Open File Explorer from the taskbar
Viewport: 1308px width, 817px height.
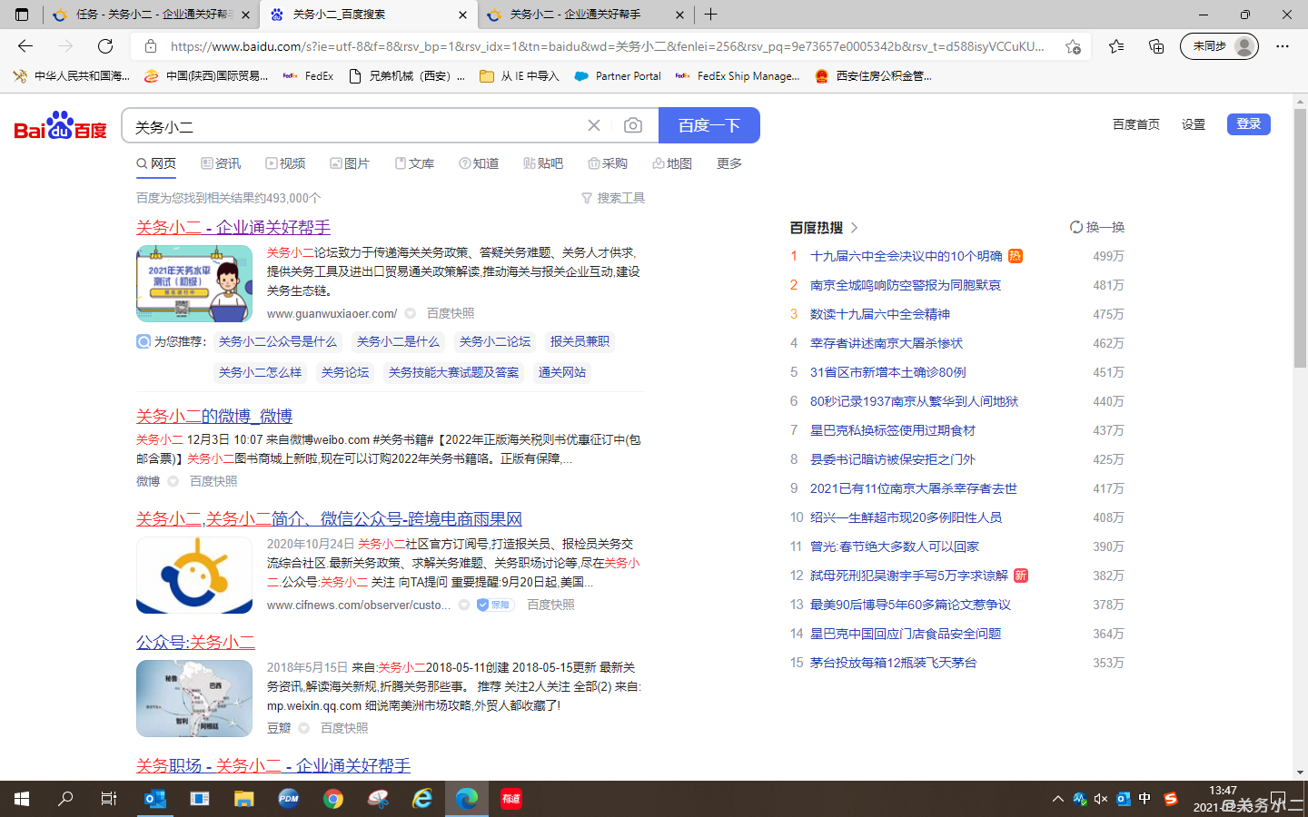[x=243, y=799]
